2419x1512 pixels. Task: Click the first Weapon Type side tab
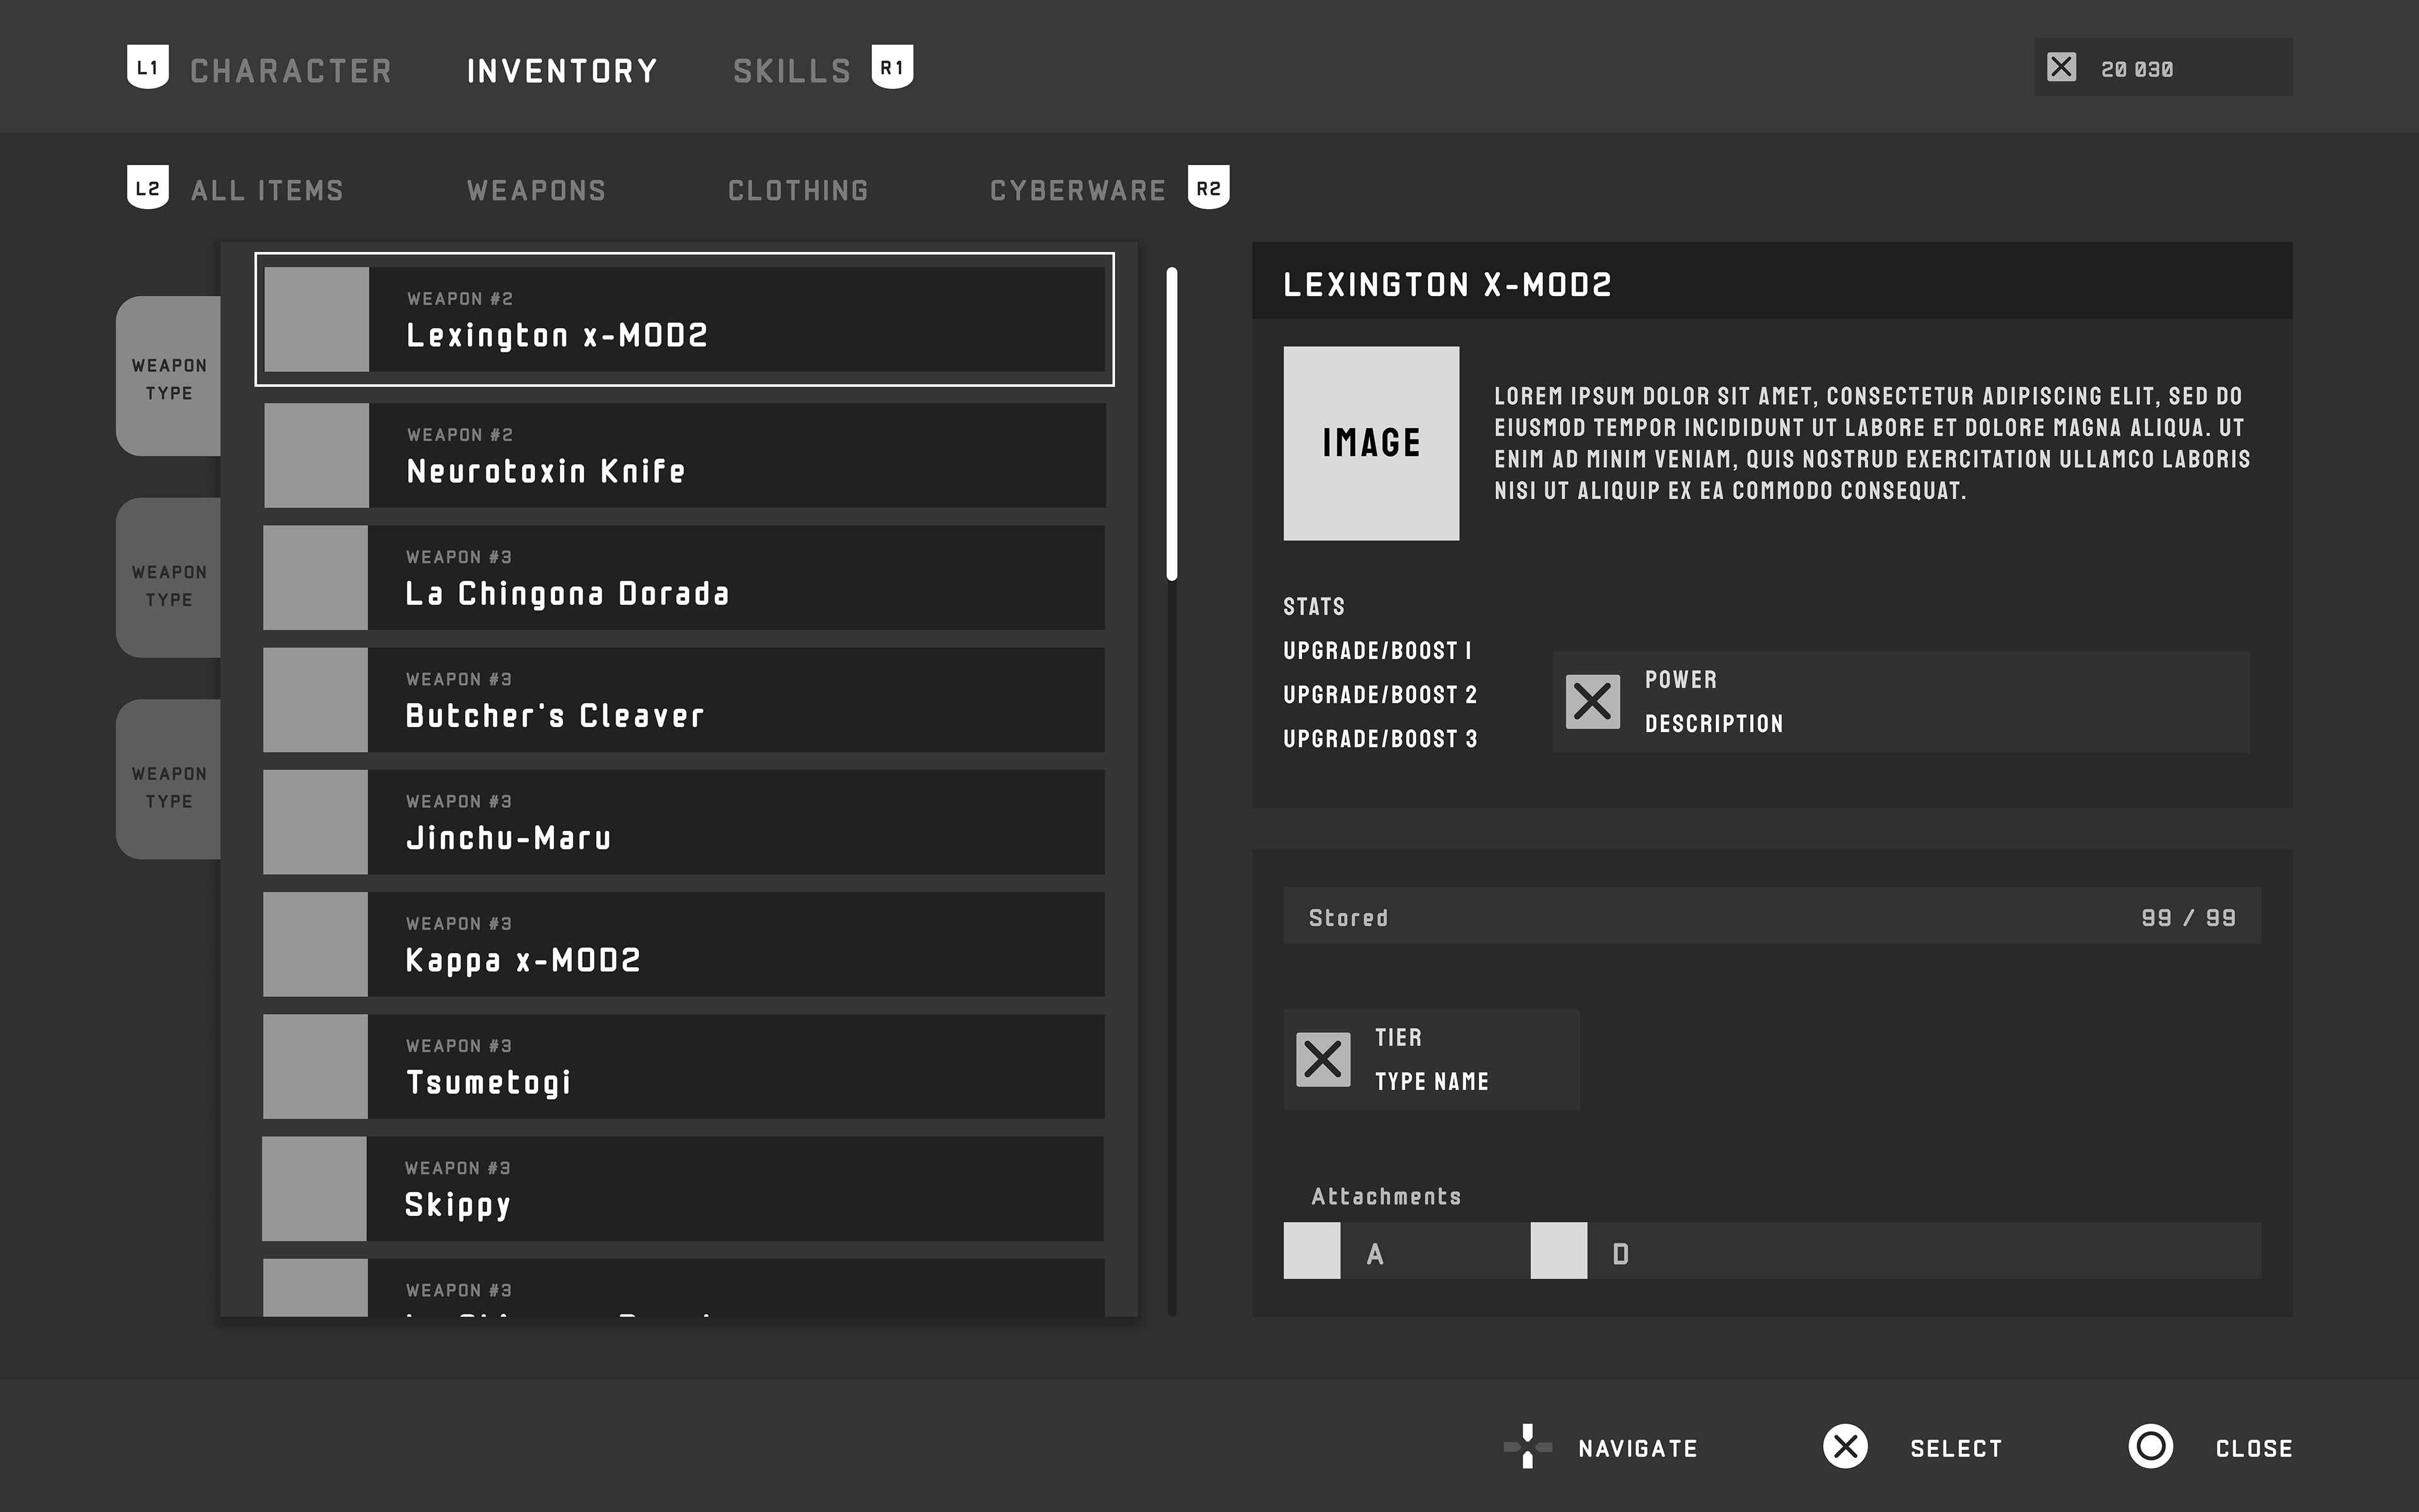click(169, 377)
